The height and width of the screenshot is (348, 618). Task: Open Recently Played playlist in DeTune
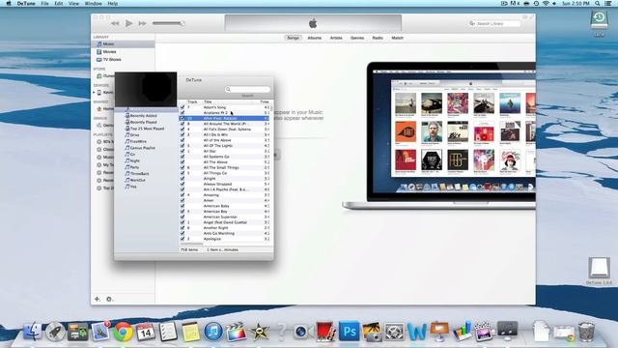pyautogui.click(x=143, y=122)
